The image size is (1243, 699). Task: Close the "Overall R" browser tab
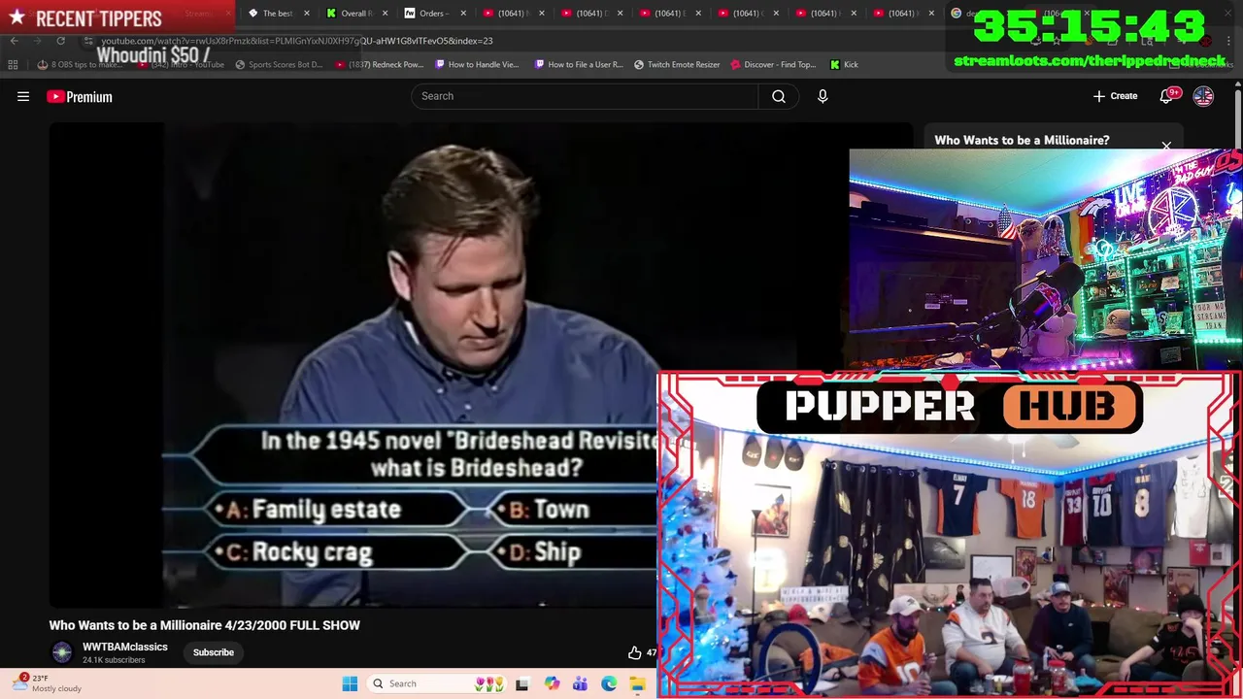tap(385, 14)
